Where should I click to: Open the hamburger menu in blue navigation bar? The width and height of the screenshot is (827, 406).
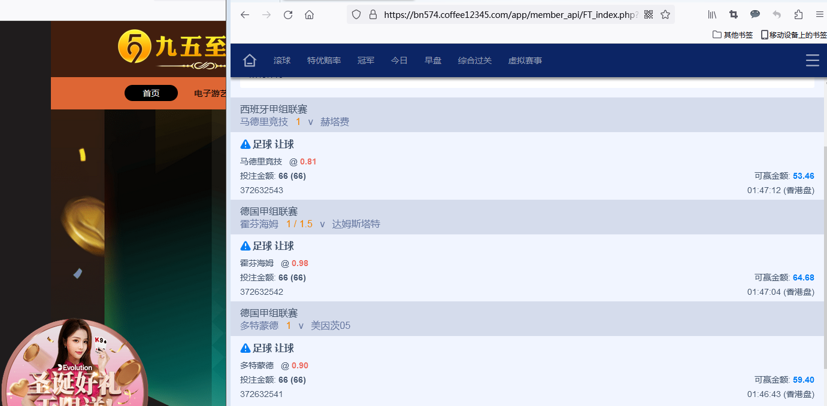pos(813,60)
